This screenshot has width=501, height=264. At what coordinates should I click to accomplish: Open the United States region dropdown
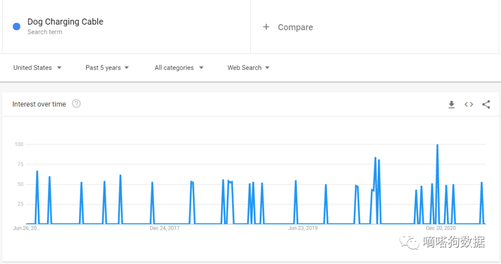(x=37, y=68)
